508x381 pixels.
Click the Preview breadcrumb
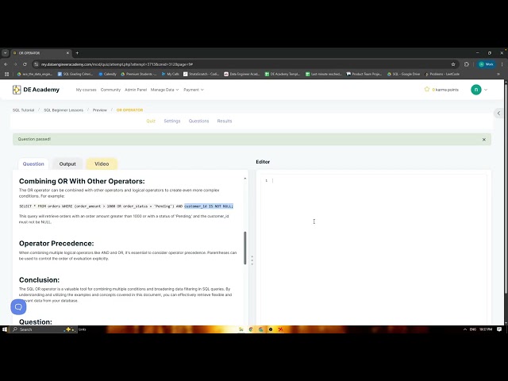100,110
